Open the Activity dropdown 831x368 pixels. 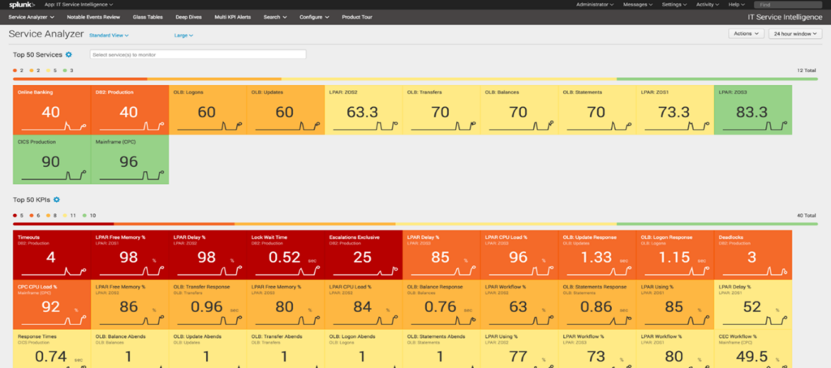[x=708, y=4]
